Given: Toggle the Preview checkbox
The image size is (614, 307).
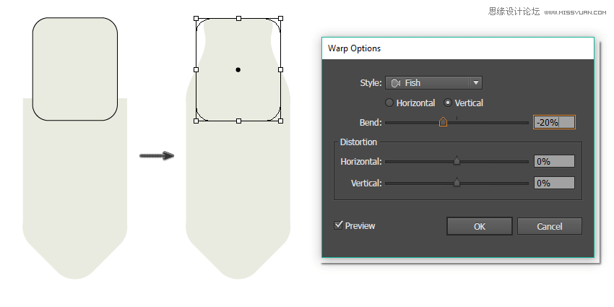Looking at the screenshot, I should pos(338,225).
